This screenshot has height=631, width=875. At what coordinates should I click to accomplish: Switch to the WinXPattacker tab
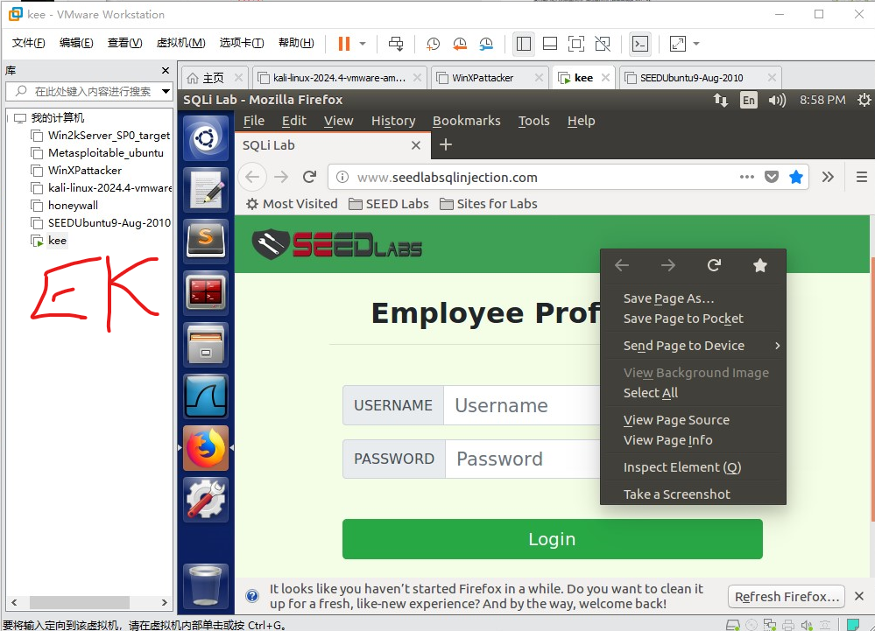coord(482,78)
